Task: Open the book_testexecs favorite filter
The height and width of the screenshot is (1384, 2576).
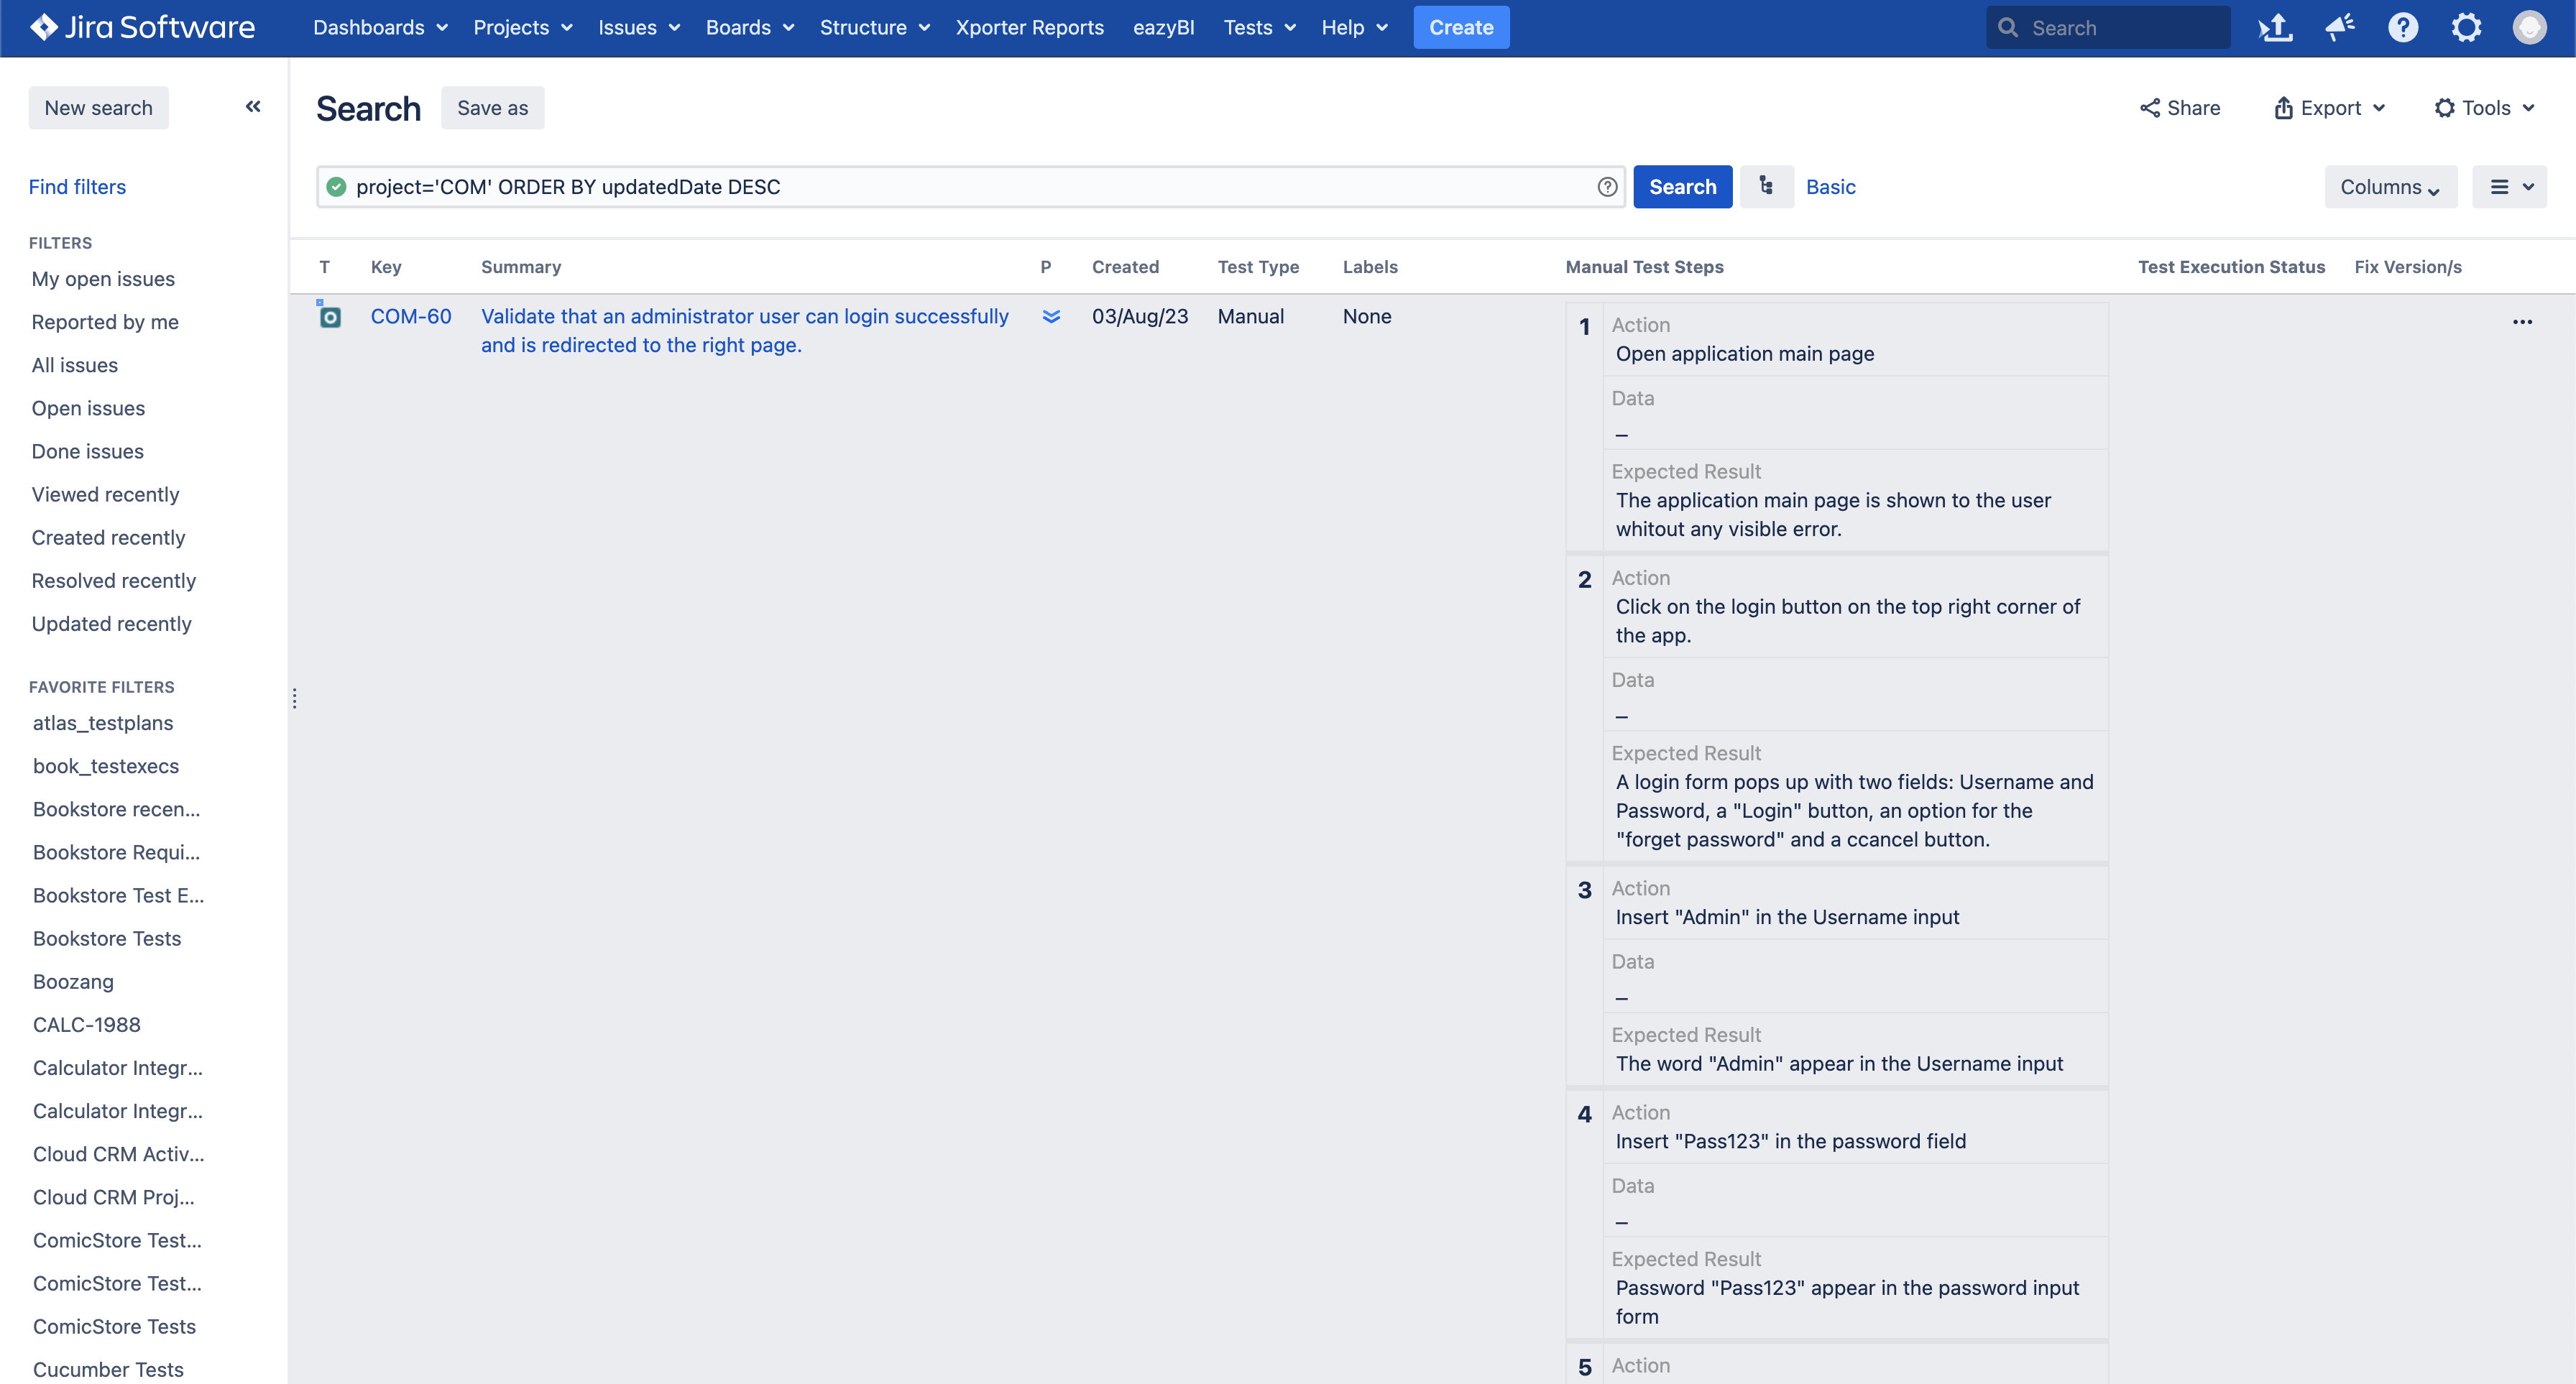Action: [106, 765]
